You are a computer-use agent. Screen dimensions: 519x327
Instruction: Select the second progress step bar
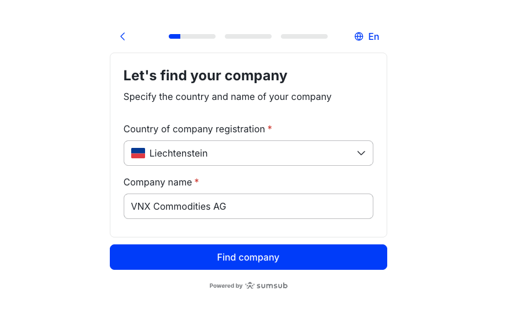click(248, 36)
